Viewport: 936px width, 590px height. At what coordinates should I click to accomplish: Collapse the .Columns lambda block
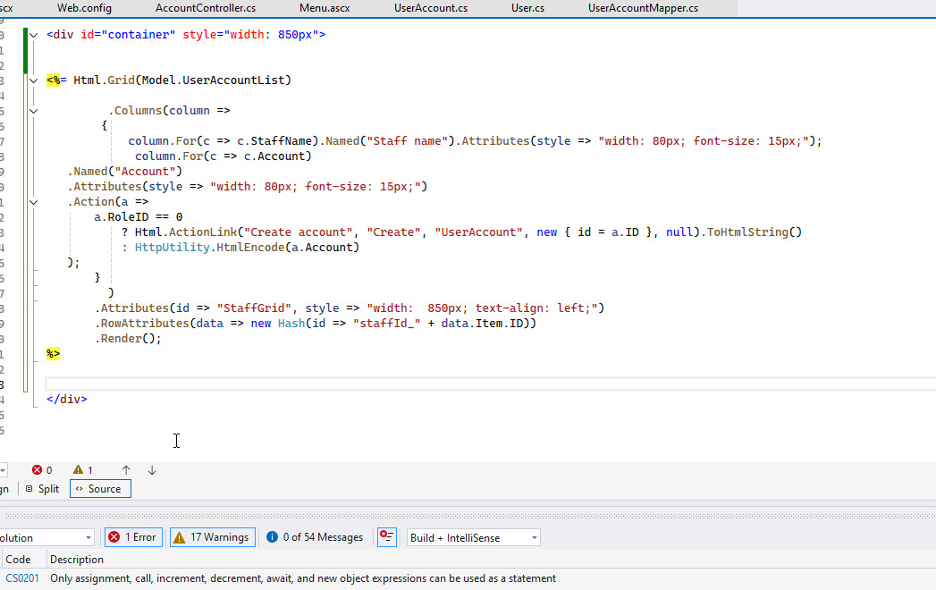coord(34,111)
